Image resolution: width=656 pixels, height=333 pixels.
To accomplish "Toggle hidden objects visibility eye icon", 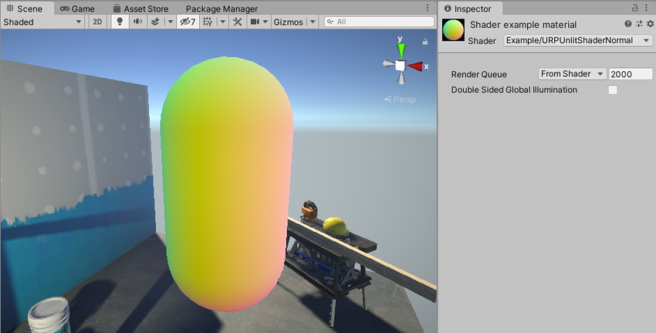I will pos(186,22).
